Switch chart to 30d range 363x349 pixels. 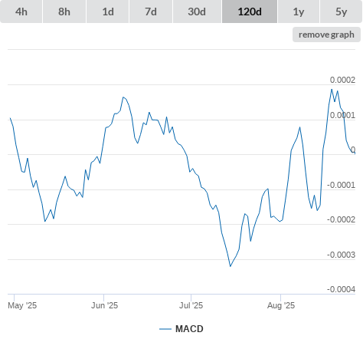(x=197, y=12)
